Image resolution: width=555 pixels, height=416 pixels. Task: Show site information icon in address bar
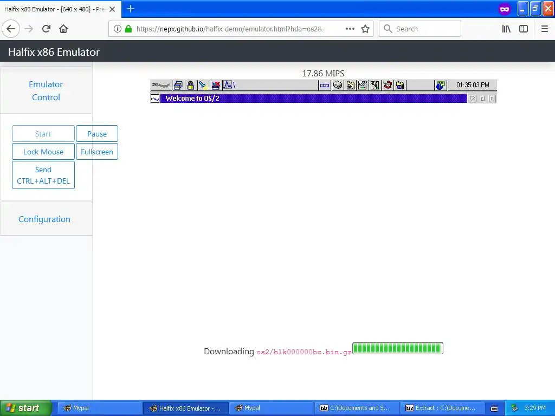coord(118,29)
